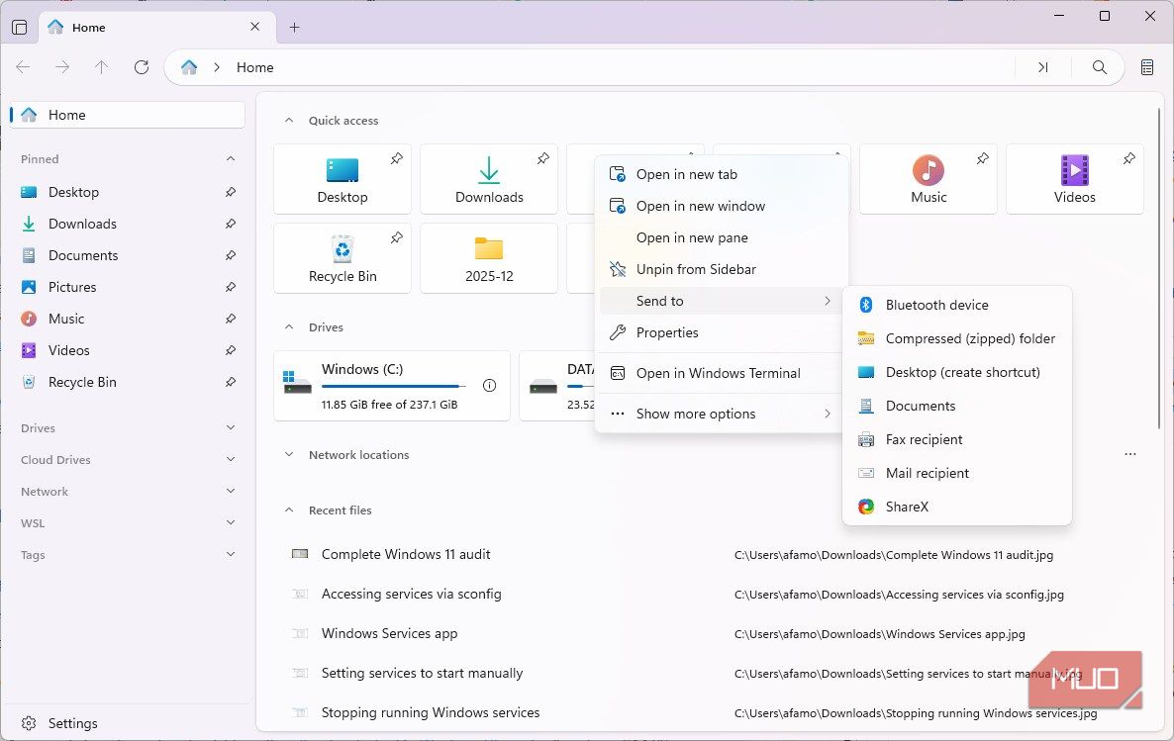1174x741 pixels.
Task: Collapse the Recent files widget
Action: (x=289, y=510)
